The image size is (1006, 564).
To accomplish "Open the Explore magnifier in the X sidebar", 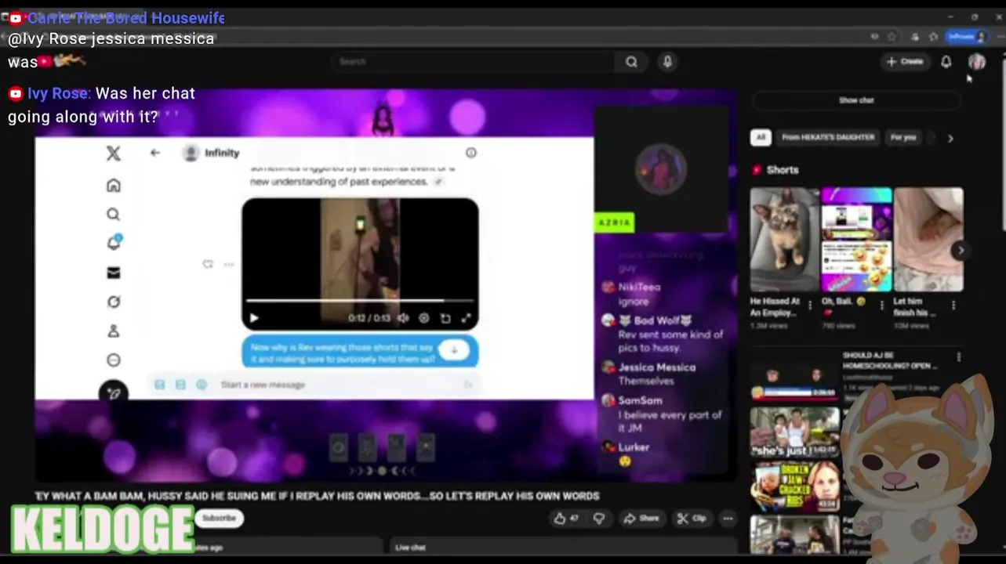I will (114, 214).
